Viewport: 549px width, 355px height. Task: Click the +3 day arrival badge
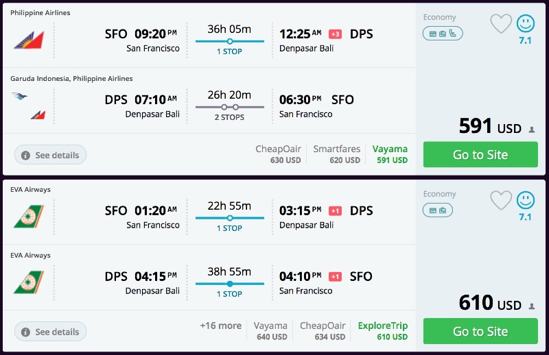coord(335,34)
